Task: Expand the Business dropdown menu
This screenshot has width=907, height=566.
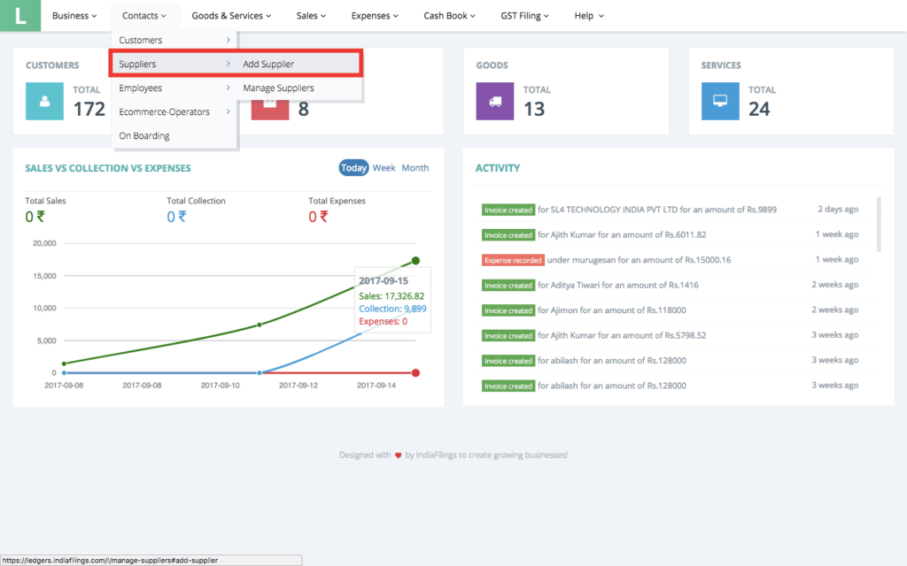Action: (x=74, y=16)
